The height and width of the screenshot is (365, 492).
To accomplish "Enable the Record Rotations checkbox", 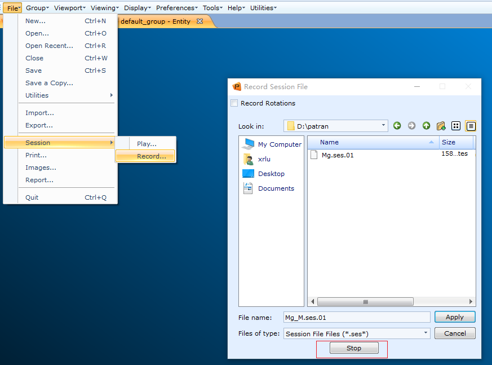I will coord(234,103).
